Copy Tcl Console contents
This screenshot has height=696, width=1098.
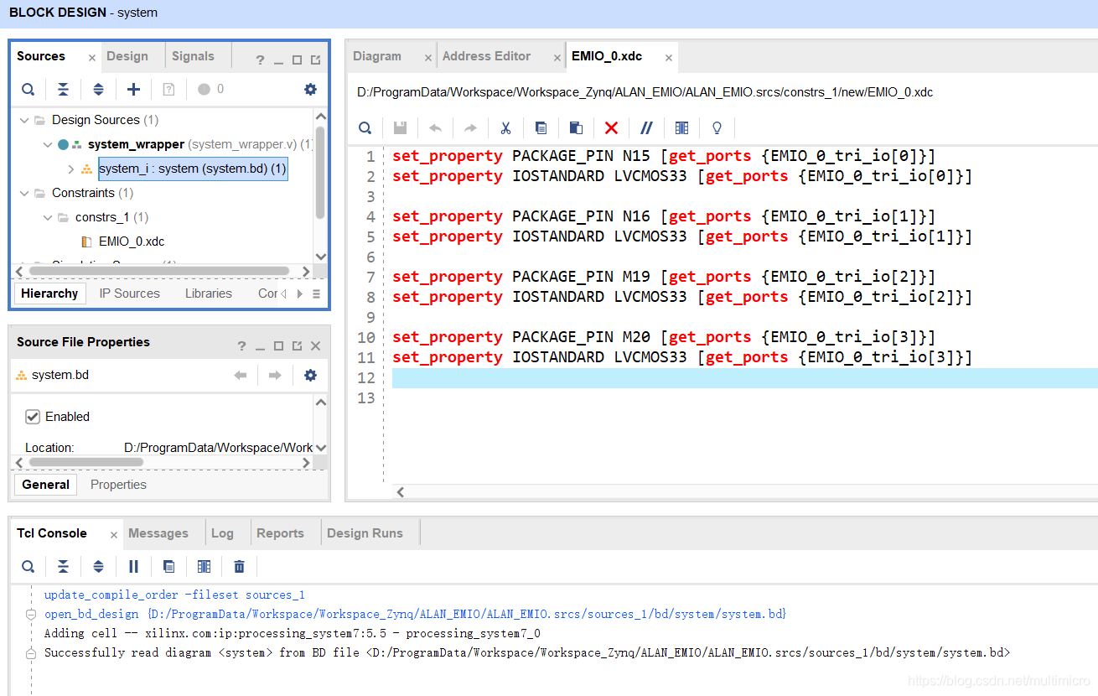point(168,567)
